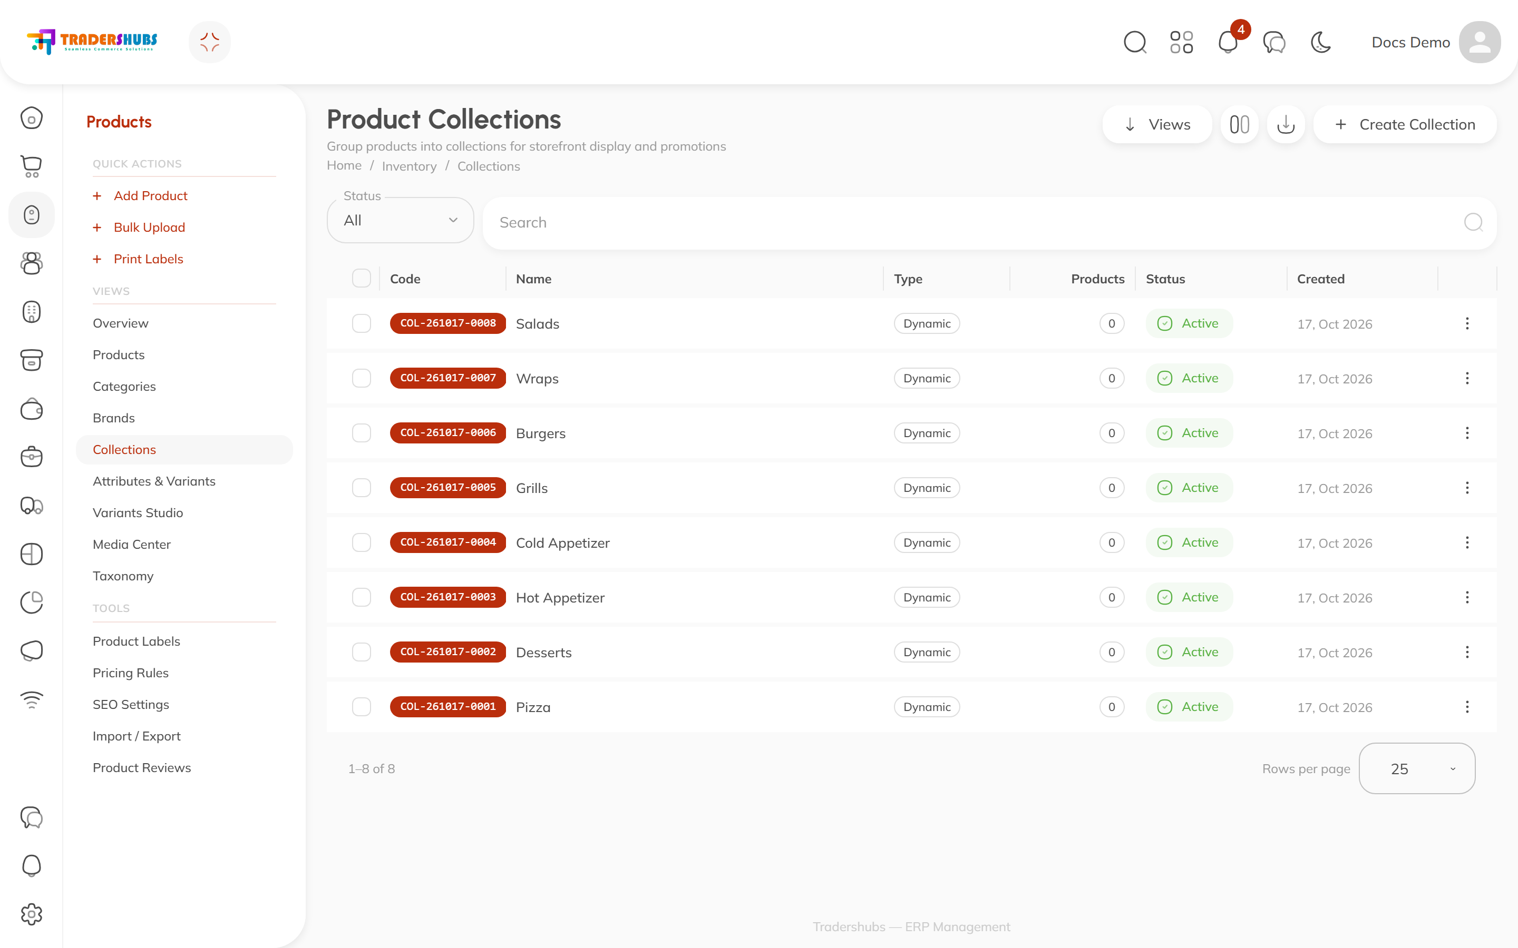This screenshot has width=1518, height=948.
Task: Click the column layout toggle icon
Action: (x=1240, y=124)
